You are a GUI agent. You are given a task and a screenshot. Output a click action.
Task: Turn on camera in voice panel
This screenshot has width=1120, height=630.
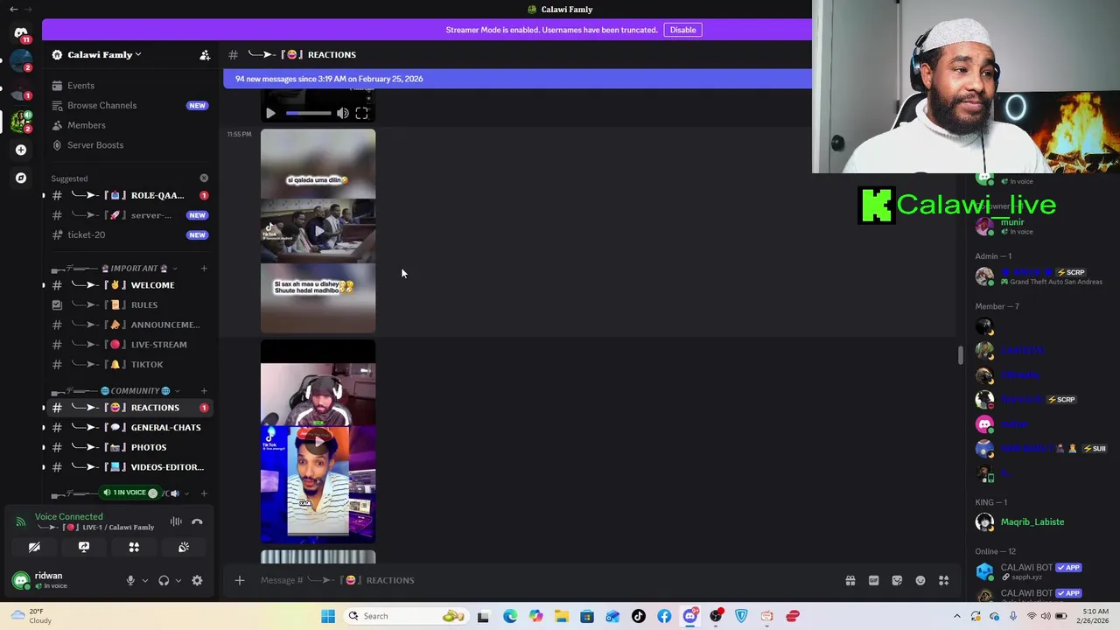[34, 547]
